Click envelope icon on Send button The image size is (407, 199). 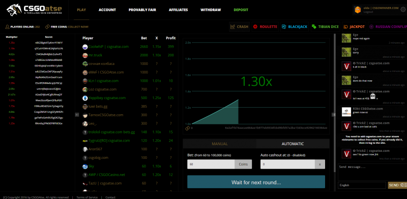403,185
